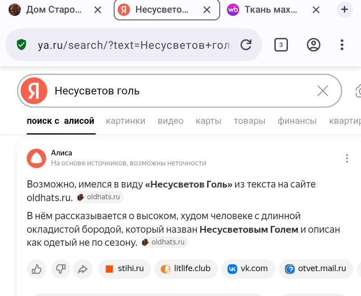Viewport: 361px width, 296px height.
Task: Reload the page with the refresh icon
Action: click(246, 45)
